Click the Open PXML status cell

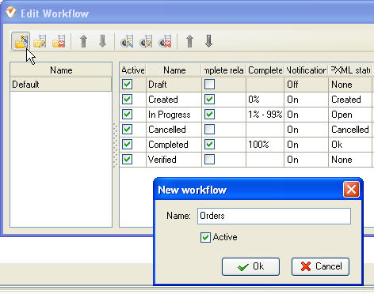tap(350, 115)
